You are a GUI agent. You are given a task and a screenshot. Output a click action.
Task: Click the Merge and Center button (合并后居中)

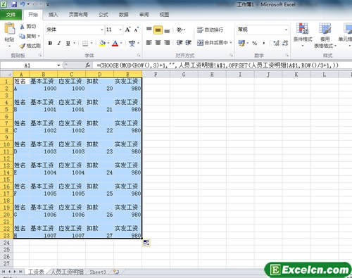coord(213,43)
